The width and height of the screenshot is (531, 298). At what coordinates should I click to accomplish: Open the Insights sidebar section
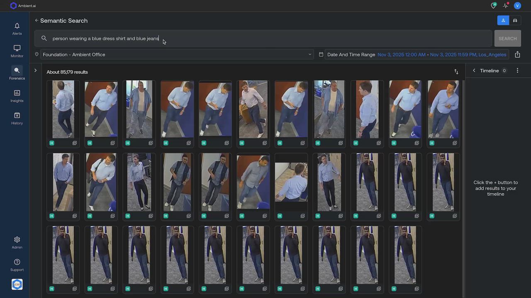[x=17, y=96]
